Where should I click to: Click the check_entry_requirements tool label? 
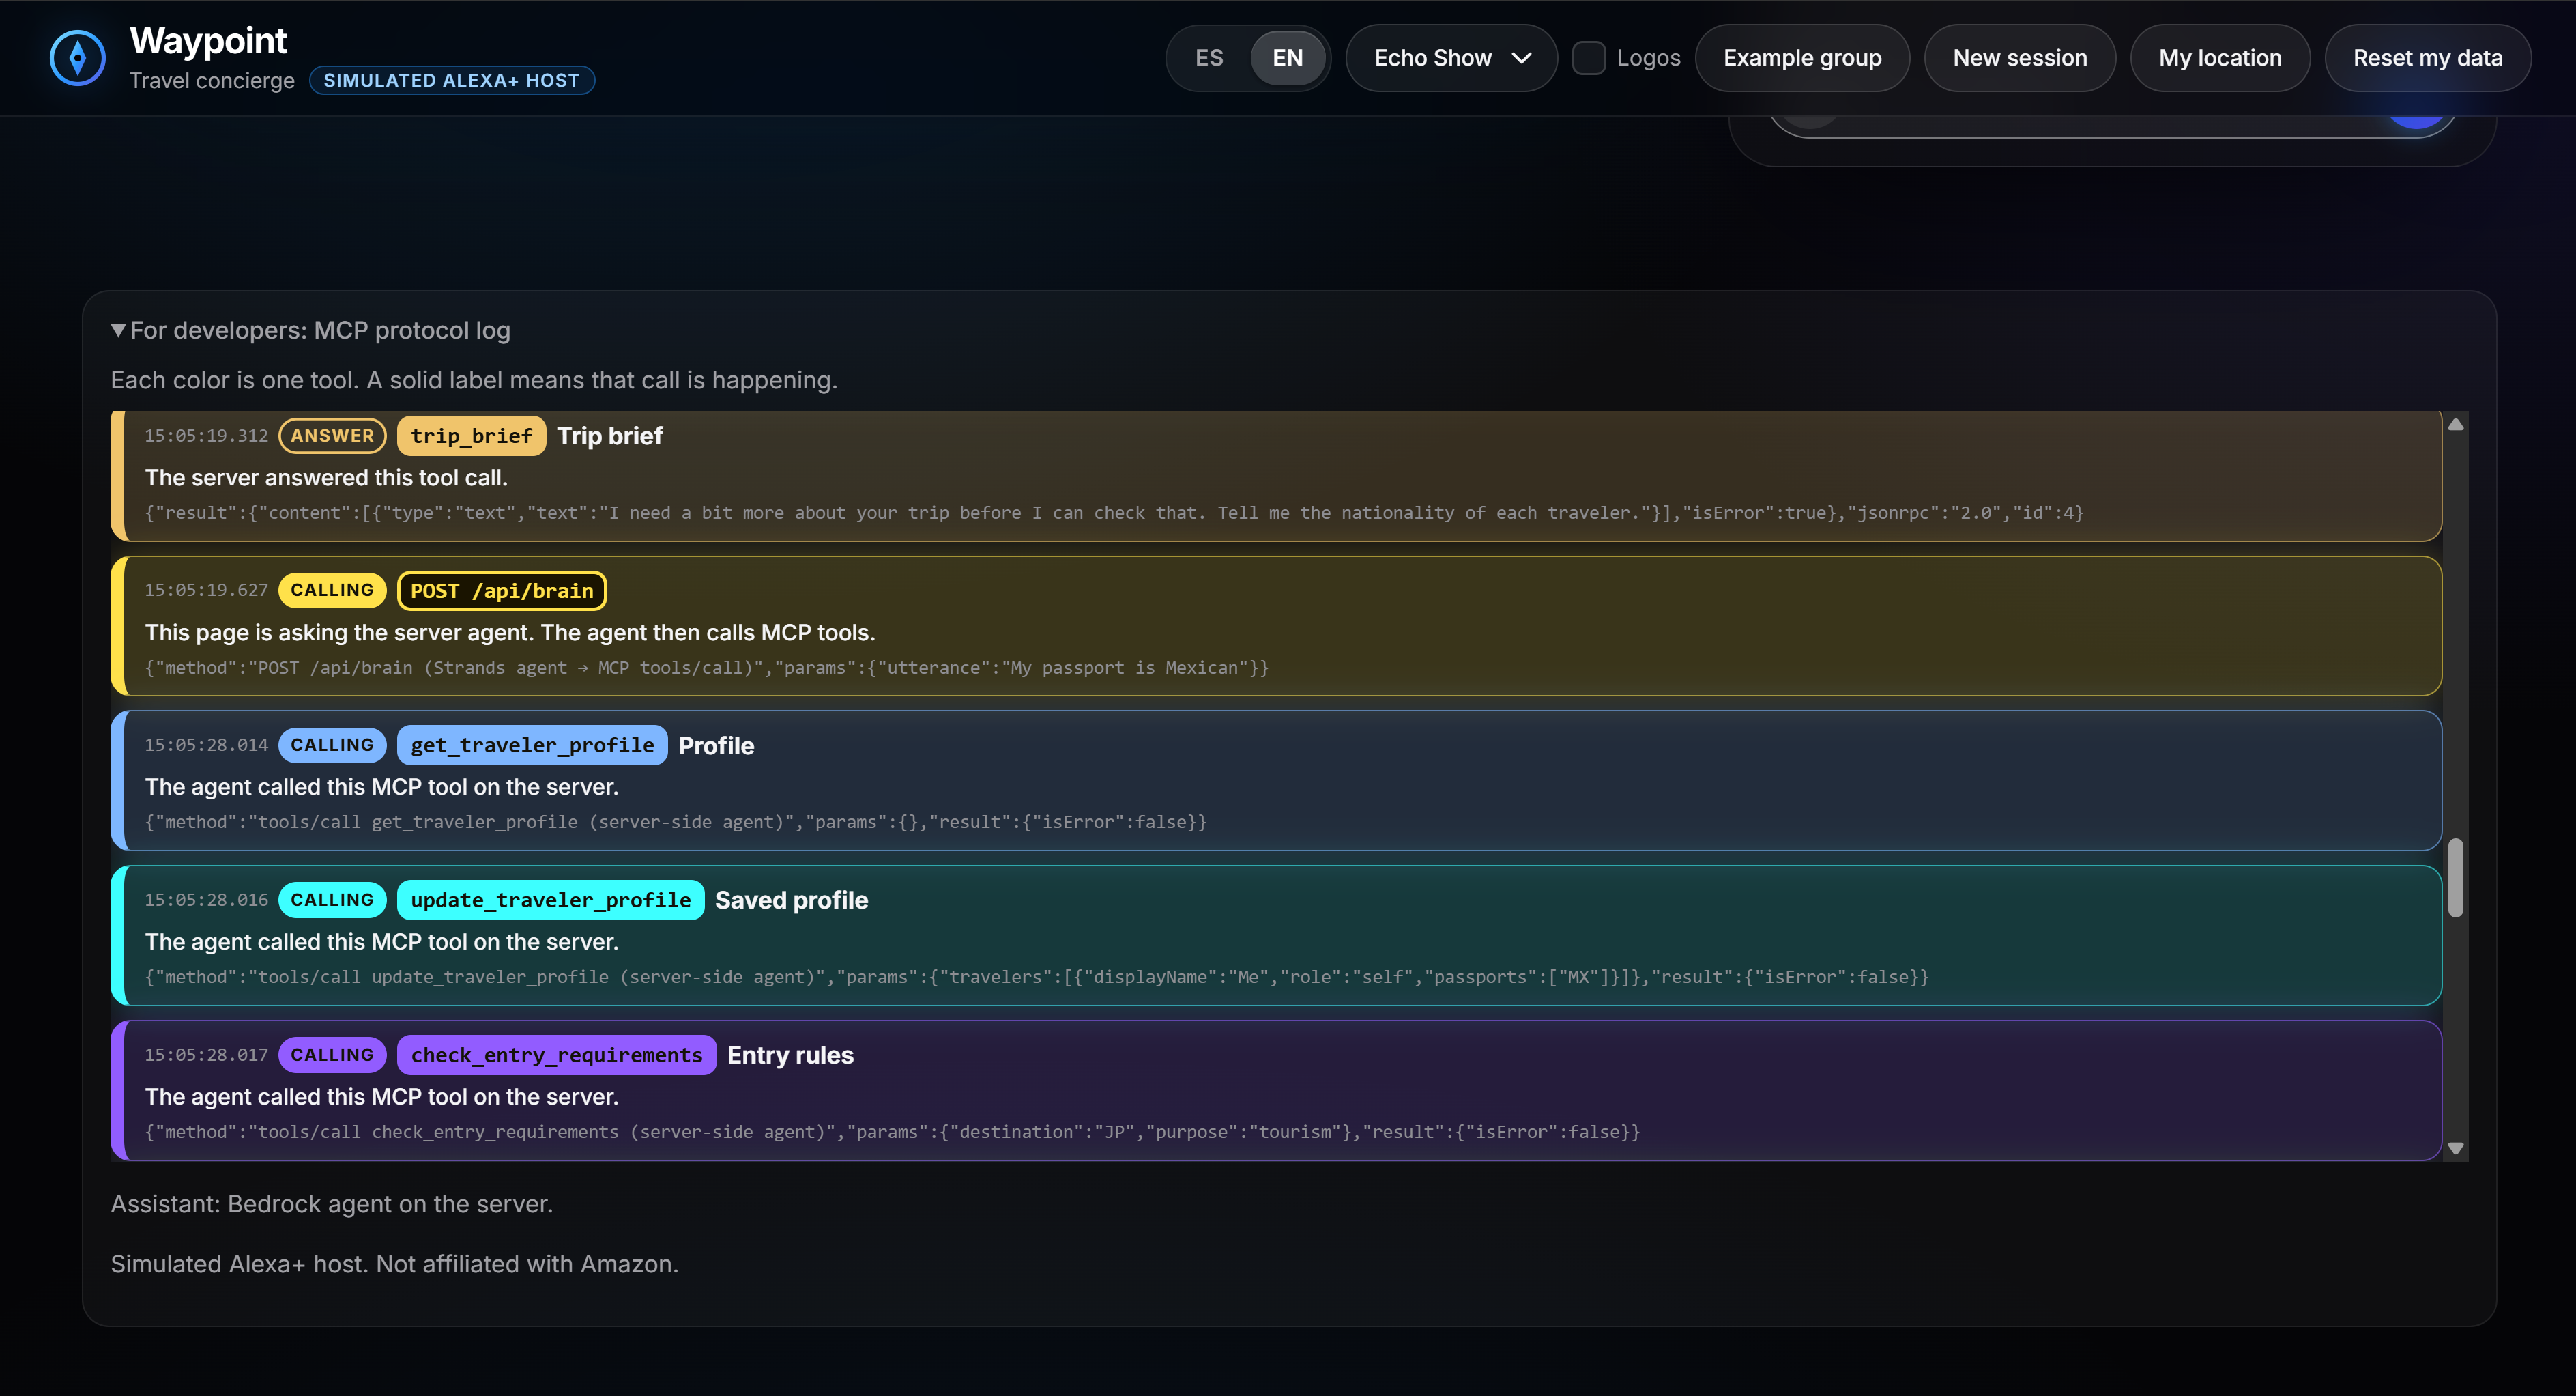coord(556,1055)
